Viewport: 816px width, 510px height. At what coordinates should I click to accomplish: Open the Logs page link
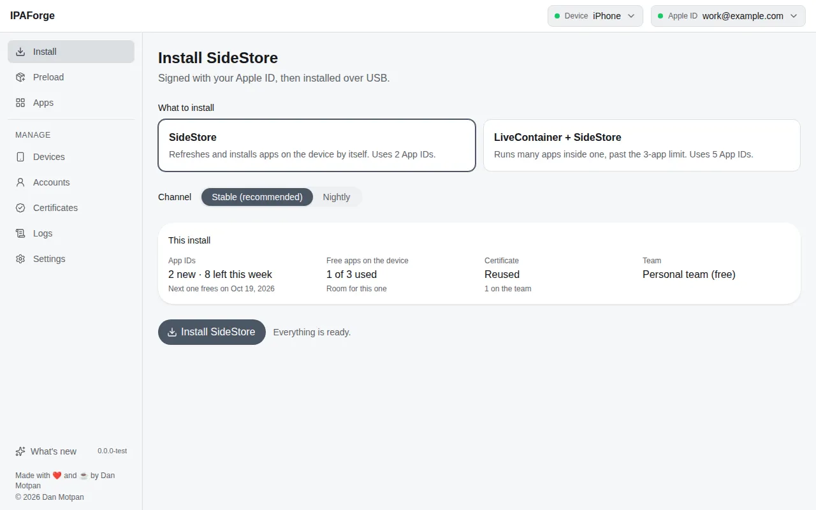(x=71, y=233)
